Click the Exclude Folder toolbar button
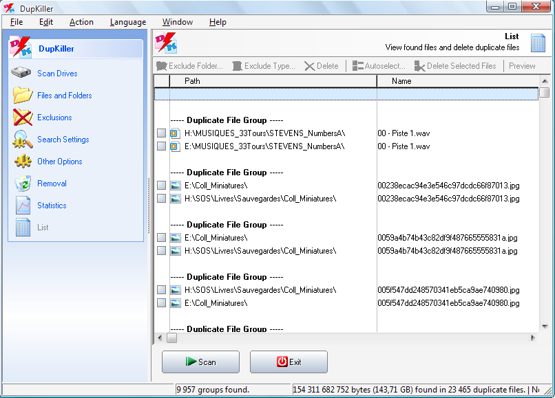The image size is (555, 398). pyautogui.click(x=190, y=66)
